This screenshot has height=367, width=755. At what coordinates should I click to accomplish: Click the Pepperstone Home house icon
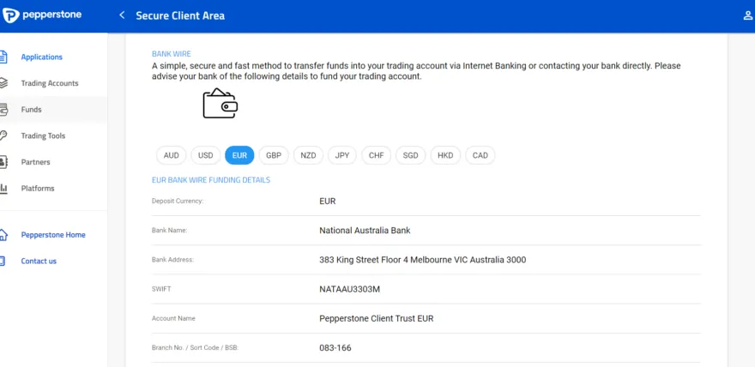[x=3, y=235]
